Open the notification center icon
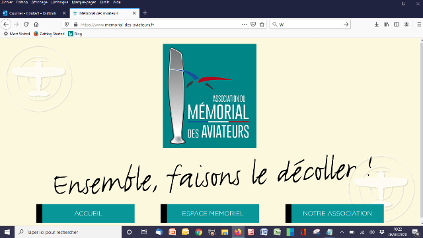The image size is (423, 238). (x=416, y=232)
